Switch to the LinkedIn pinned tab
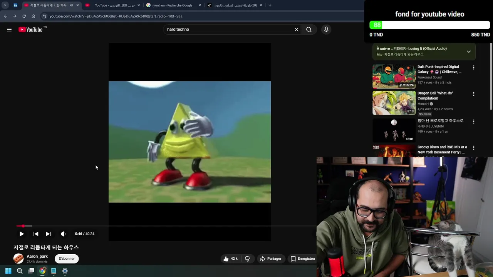This screenshot has width=493, height=277. (15, 5)
